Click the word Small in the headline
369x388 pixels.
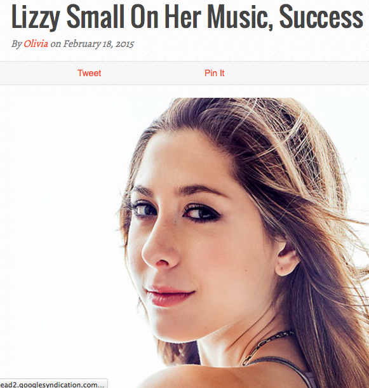tap(95, 17)
